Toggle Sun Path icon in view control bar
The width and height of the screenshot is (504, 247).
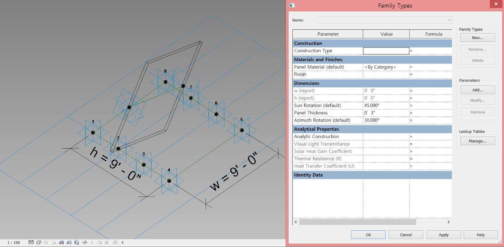[x=46, y=242]
